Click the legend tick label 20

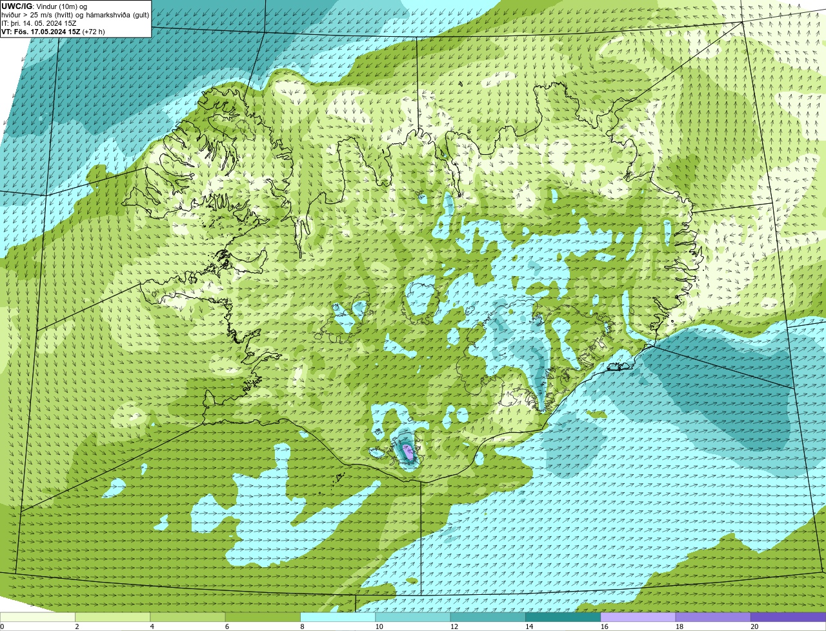[x=754, y=626]
